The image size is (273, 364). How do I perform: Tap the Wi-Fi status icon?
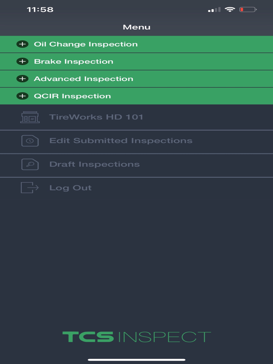[x=230, y=10]
